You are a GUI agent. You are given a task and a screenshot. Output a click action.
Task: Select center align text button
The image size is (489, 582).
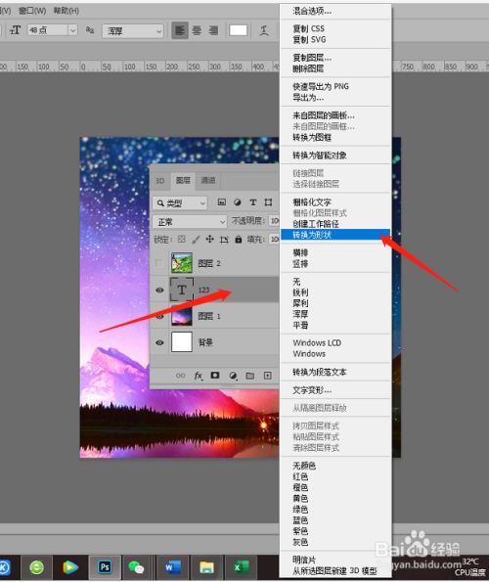coord(197,30)
